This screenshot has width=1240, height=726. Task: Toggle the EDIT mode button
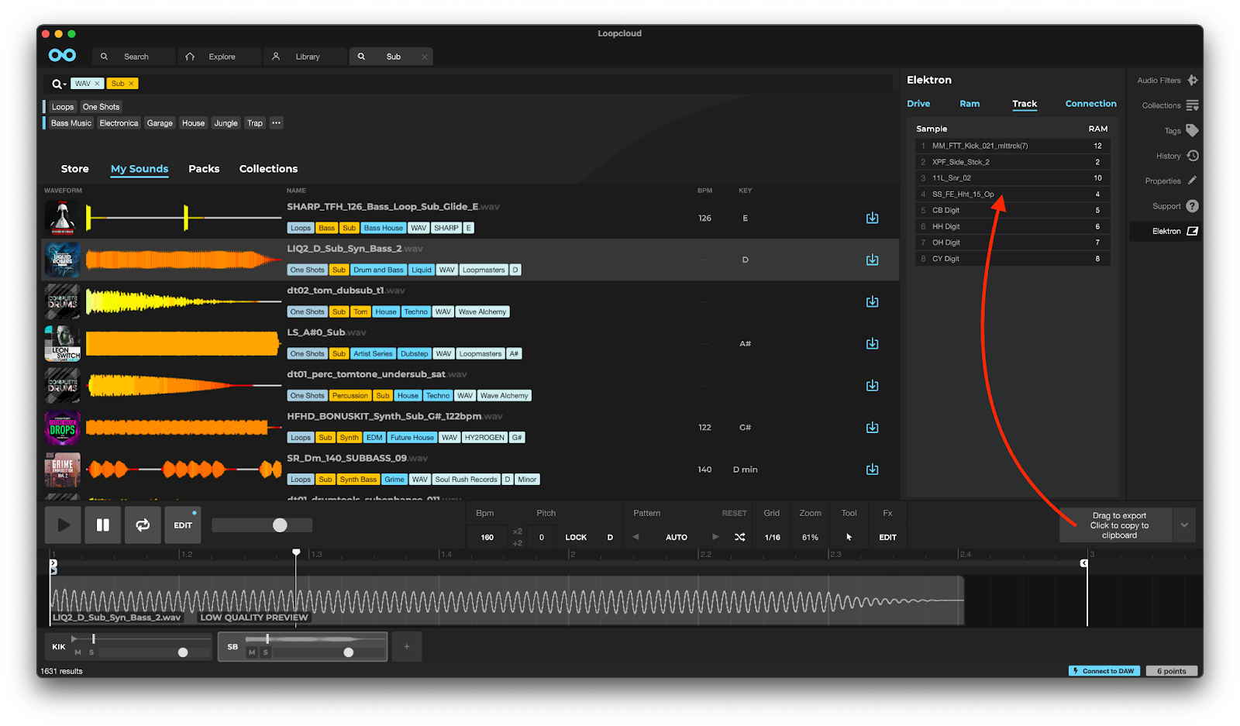click(x=183, y=525)
